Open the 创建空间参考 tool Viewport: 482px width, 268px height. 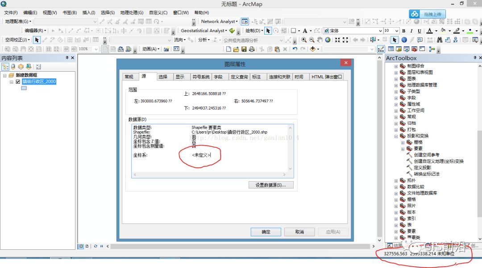click(426, 155)
